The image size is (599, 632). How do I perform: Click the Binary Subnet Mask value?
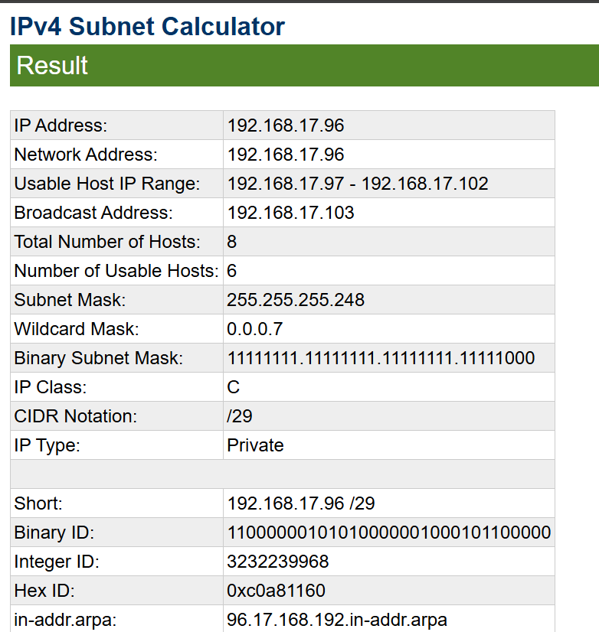point(381,357)
